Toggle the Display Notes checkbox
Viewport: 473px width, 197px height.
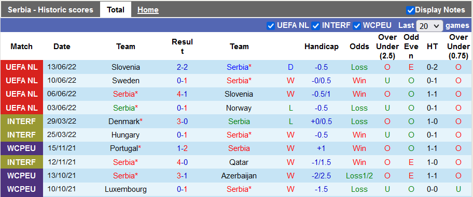(410, 10)
